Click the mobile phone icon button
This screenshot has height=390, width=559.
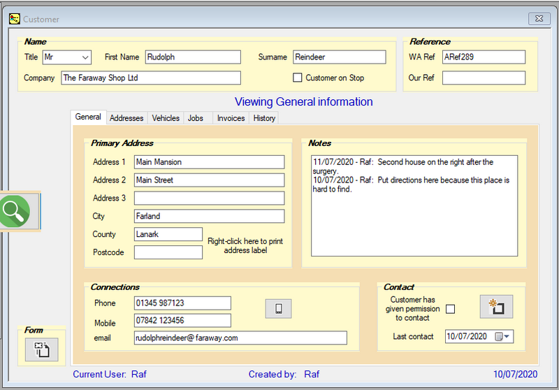pyautogui.click(x=278, y=309)
